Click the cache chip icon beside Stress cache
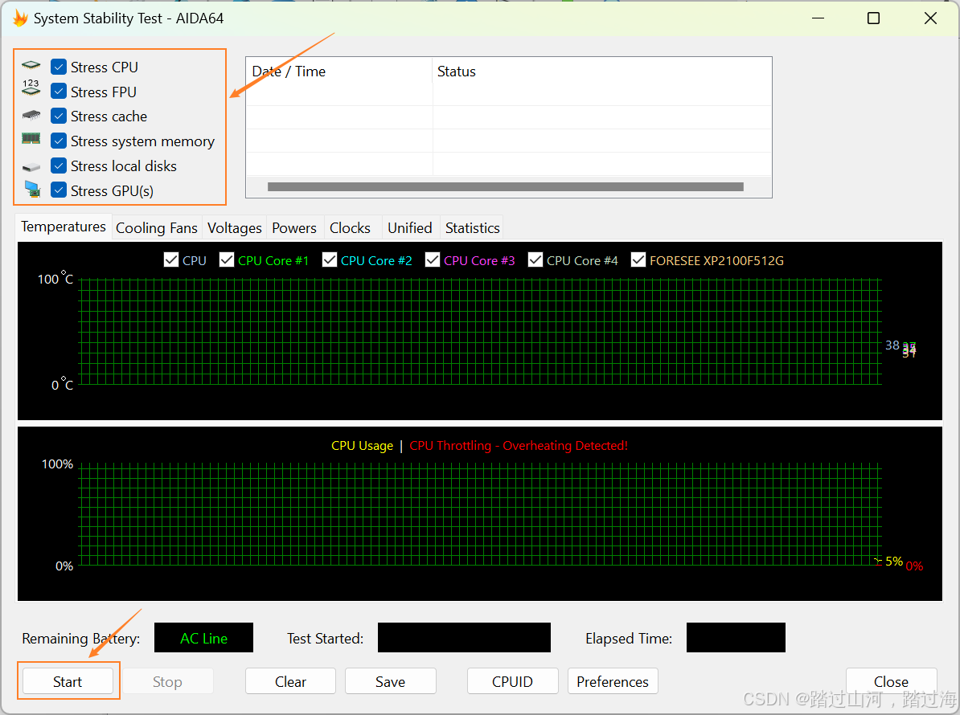The width and height of the screenshot is (960, 715). [x=31, y=115]
